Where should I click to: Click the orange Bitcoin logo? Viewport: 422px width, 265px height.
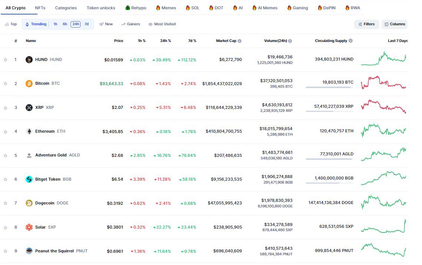pyautogui.click(x=29, y=84)
